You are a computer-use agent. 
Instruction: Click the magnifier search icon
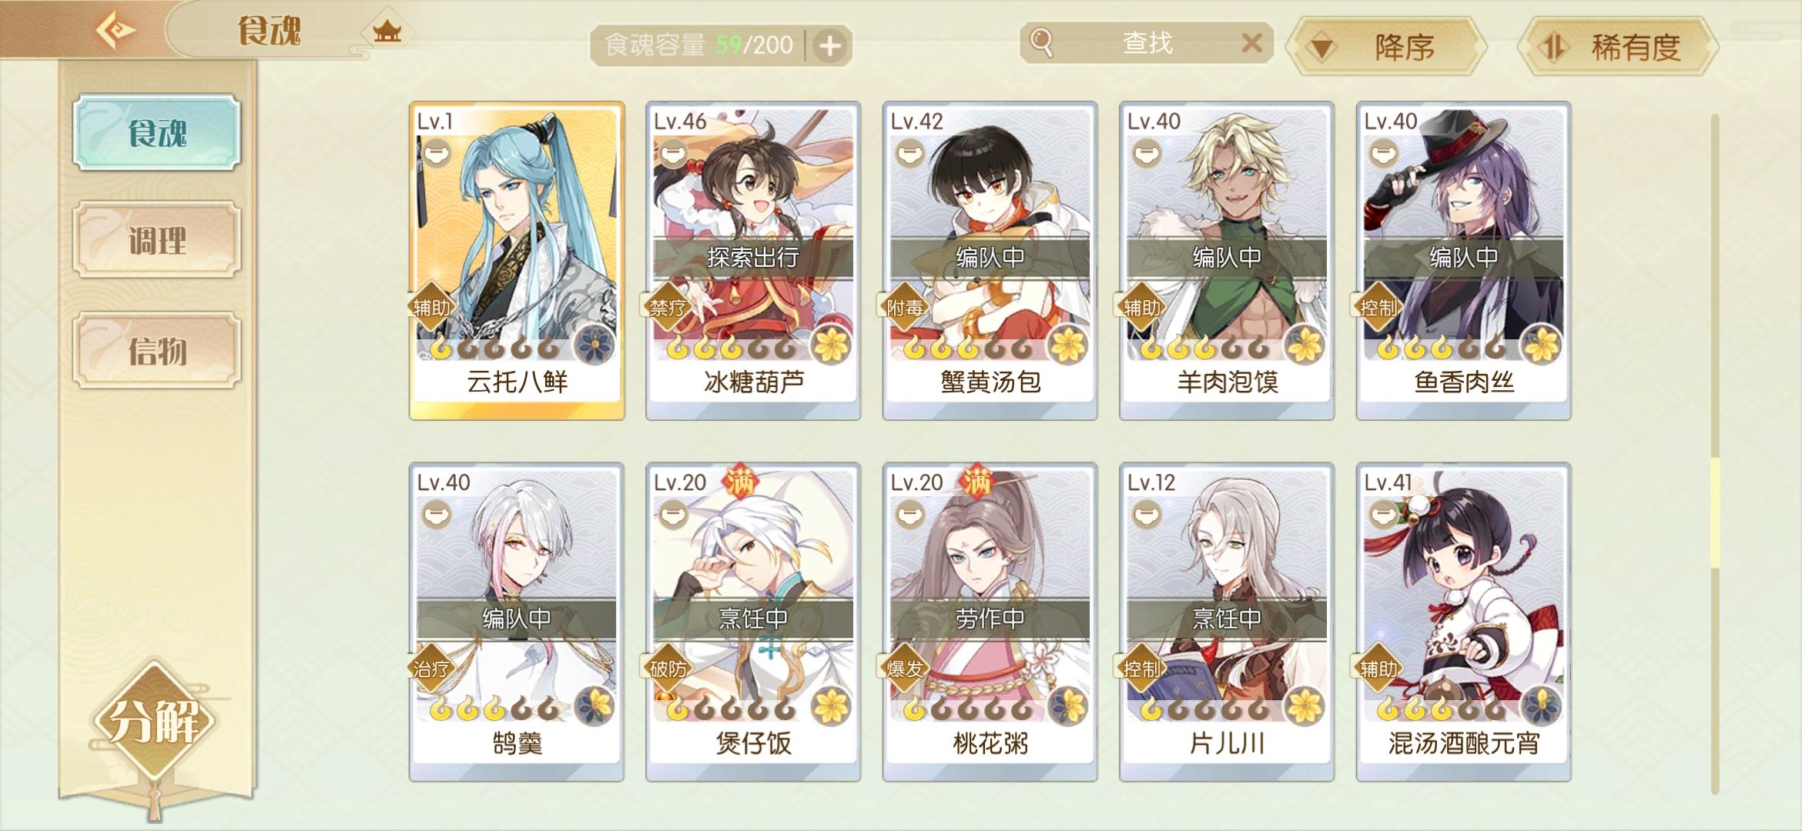(1041, 42)
